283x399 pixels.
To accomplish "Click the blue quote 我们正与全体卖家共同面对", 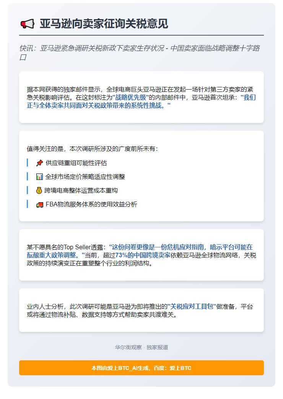I will 141,101.
